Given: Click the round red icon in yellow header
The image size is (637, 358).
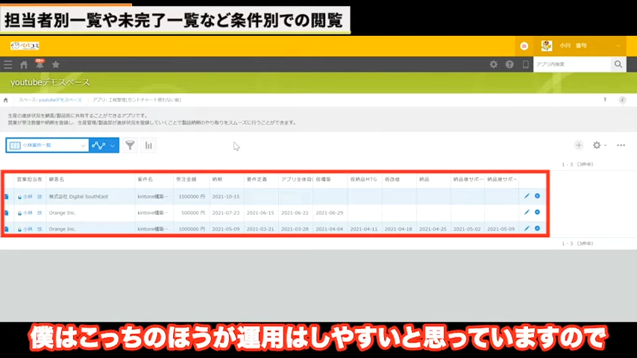Looking at the screenshot, I should 524,46.
